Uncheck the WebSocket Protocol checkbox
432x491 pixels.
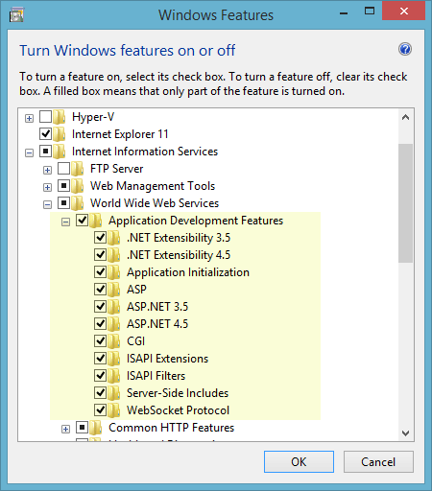point(100,409)
